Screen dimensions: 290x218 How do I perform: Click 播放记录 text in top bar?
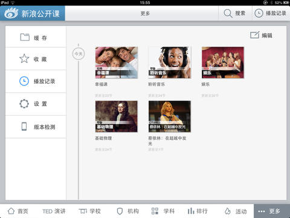pos(276,13)
